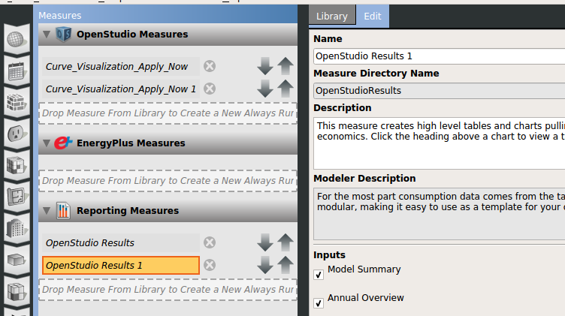Click the OpenStudio Measures OS logo icon
This screenshot has width=565, height=316.
click(x=63, y=35)
